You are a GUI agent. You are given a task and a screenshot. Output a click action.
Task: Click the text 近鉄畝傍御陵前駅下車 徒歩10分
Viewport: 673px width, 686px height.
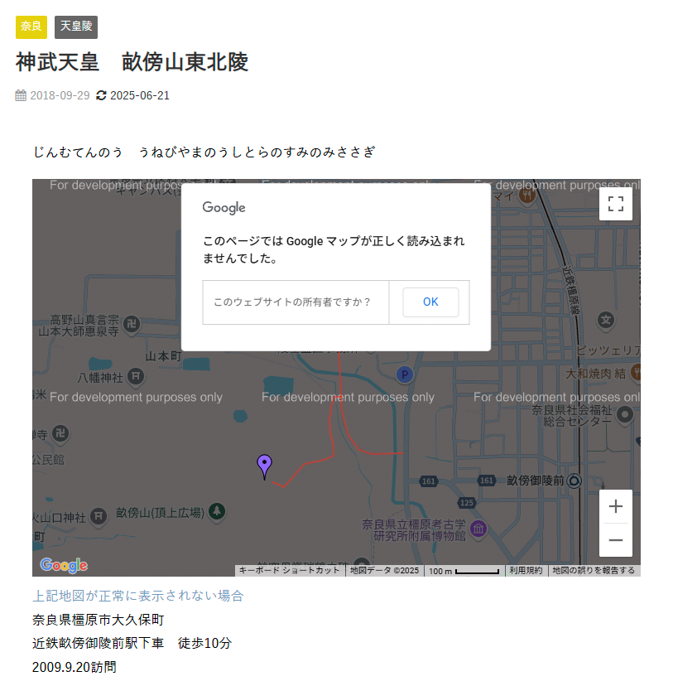[132, 643]
